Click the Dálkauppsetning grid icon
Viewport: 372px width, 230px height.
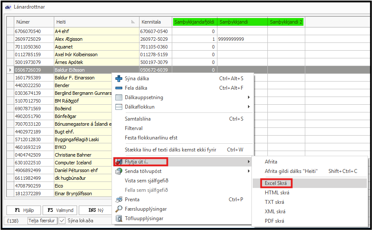[x=119, y=97]
